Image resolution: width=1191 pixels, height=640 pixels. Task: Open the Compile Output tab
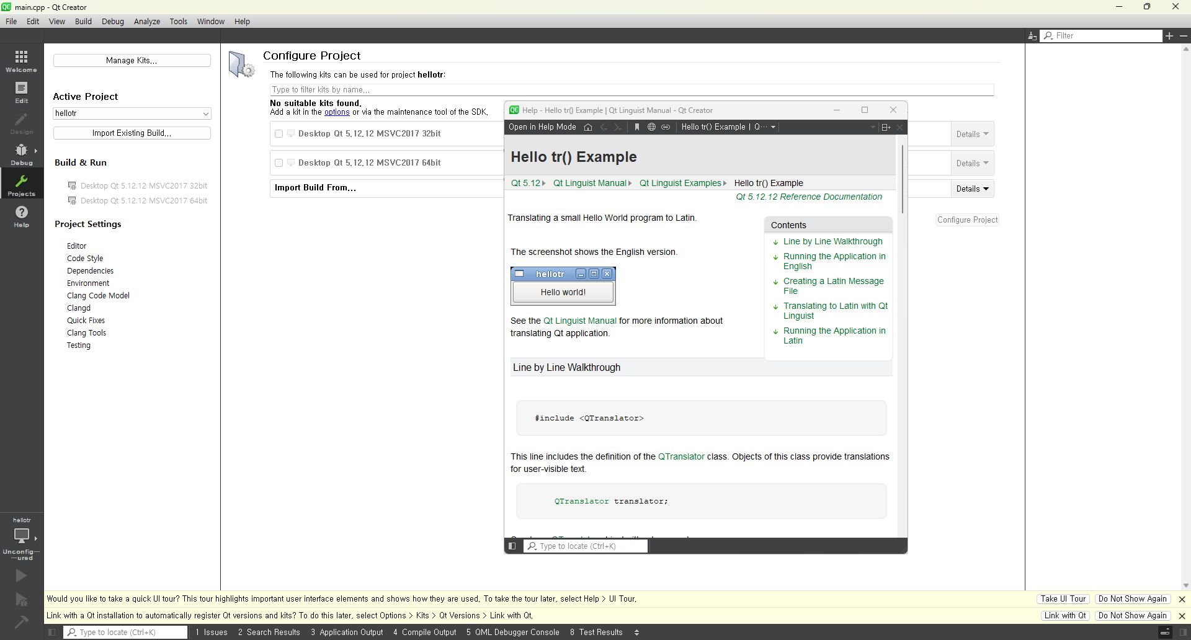[x=425, y=633]
